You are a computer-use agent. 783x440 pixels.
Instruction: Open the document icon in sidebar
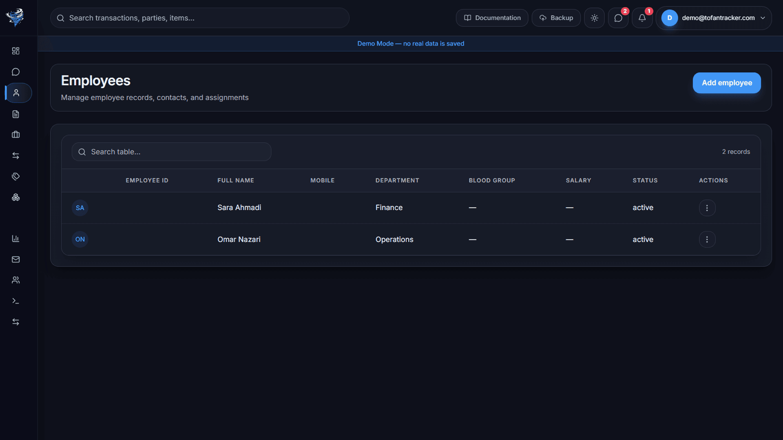click(x=15, y=114)
